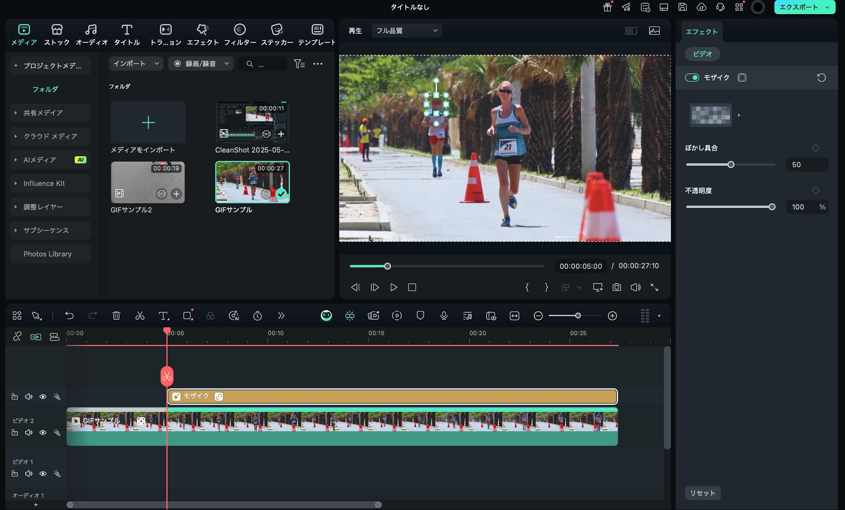This screenshot has width=845, height=510.
Task: Add keyframe for 不透明度
Action: [815, 190]
